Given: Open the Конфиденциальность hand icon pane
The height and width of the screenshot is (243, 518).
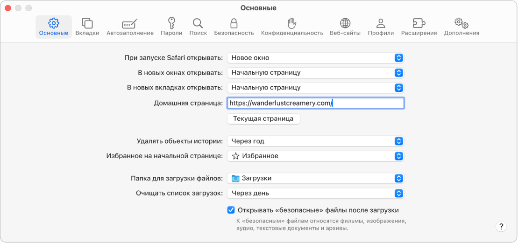Looking at the screenshot, I should click(x=292, y=27).
